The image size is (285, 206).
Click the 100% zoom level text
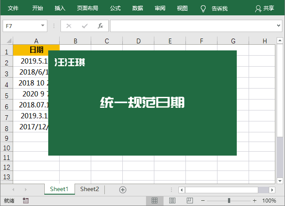click(x=269, y=201)
